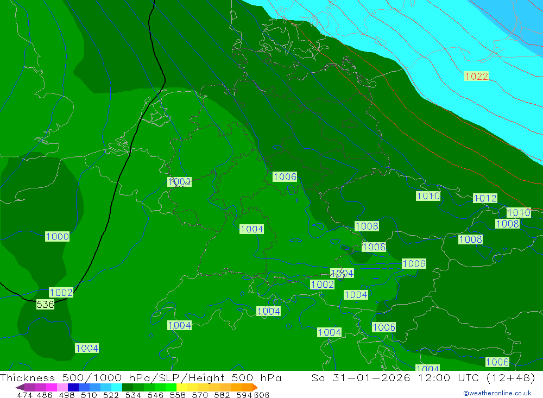Viewport: 543px width, 398px height.
Task: Click the 510 legend value
Action: (89, 395)
